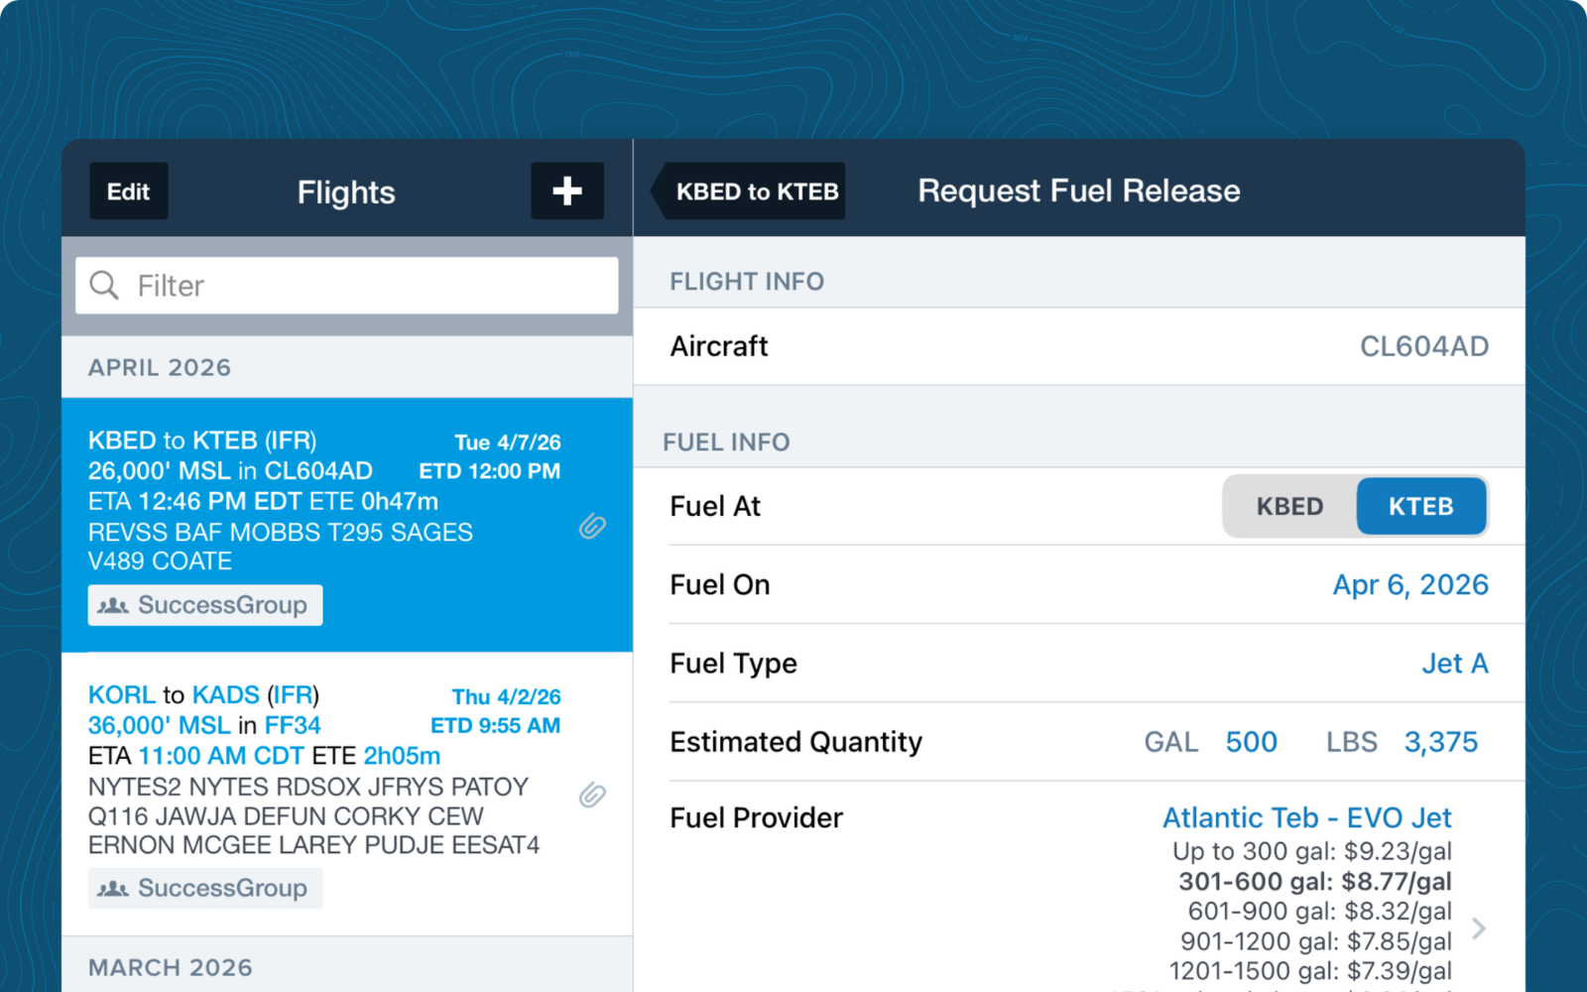Click SuccessGroup people icon on KBED flight
This screenshot has width=1587, height=992.
tap(113, 605)
